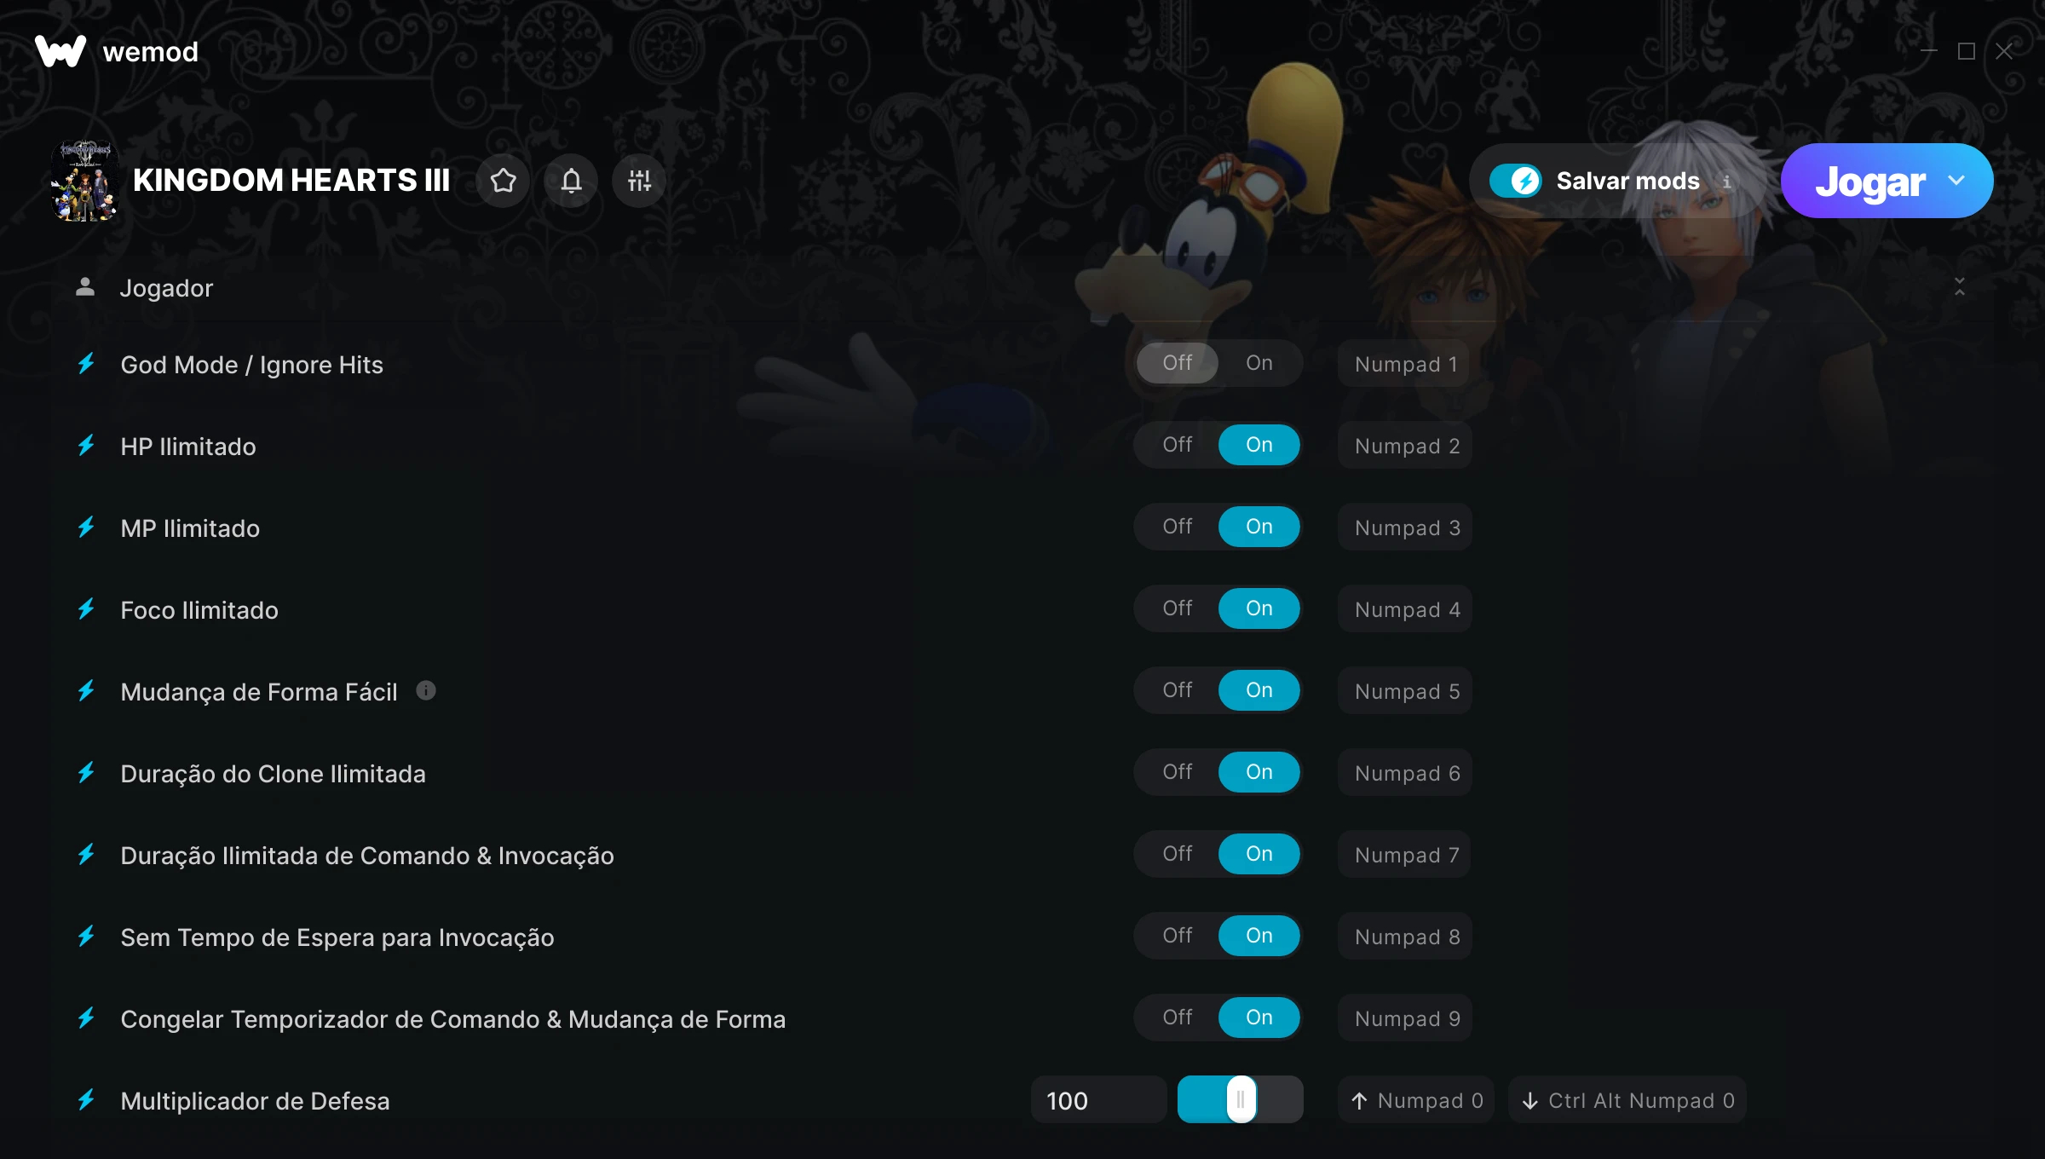Click the Multiplicador de Defesa slider handle

pos(1241,1099)
